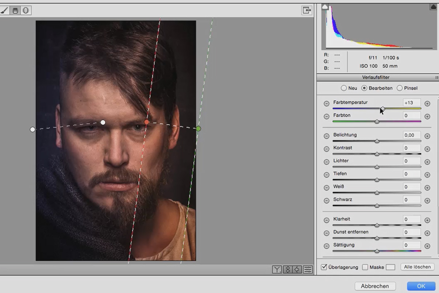Screen dimensions: 439x293
Task: Open the Verlaufsfilter panel menu
Action: pos(436,77)
